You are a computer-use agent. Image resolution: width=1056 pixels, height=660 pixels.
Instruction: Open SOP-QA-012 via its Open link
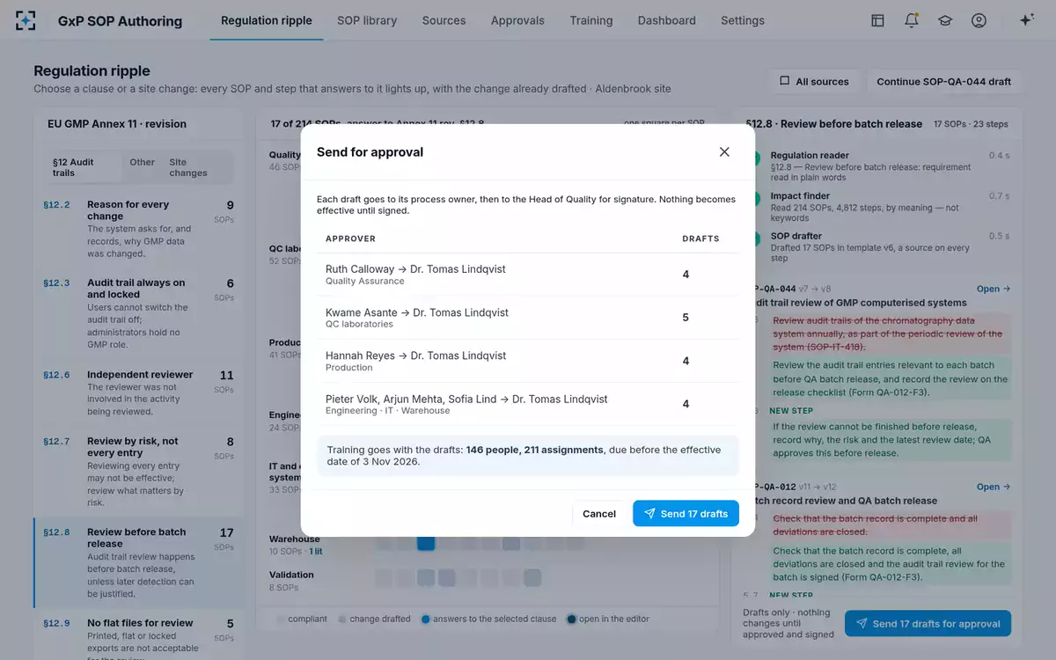coord(994,487)
